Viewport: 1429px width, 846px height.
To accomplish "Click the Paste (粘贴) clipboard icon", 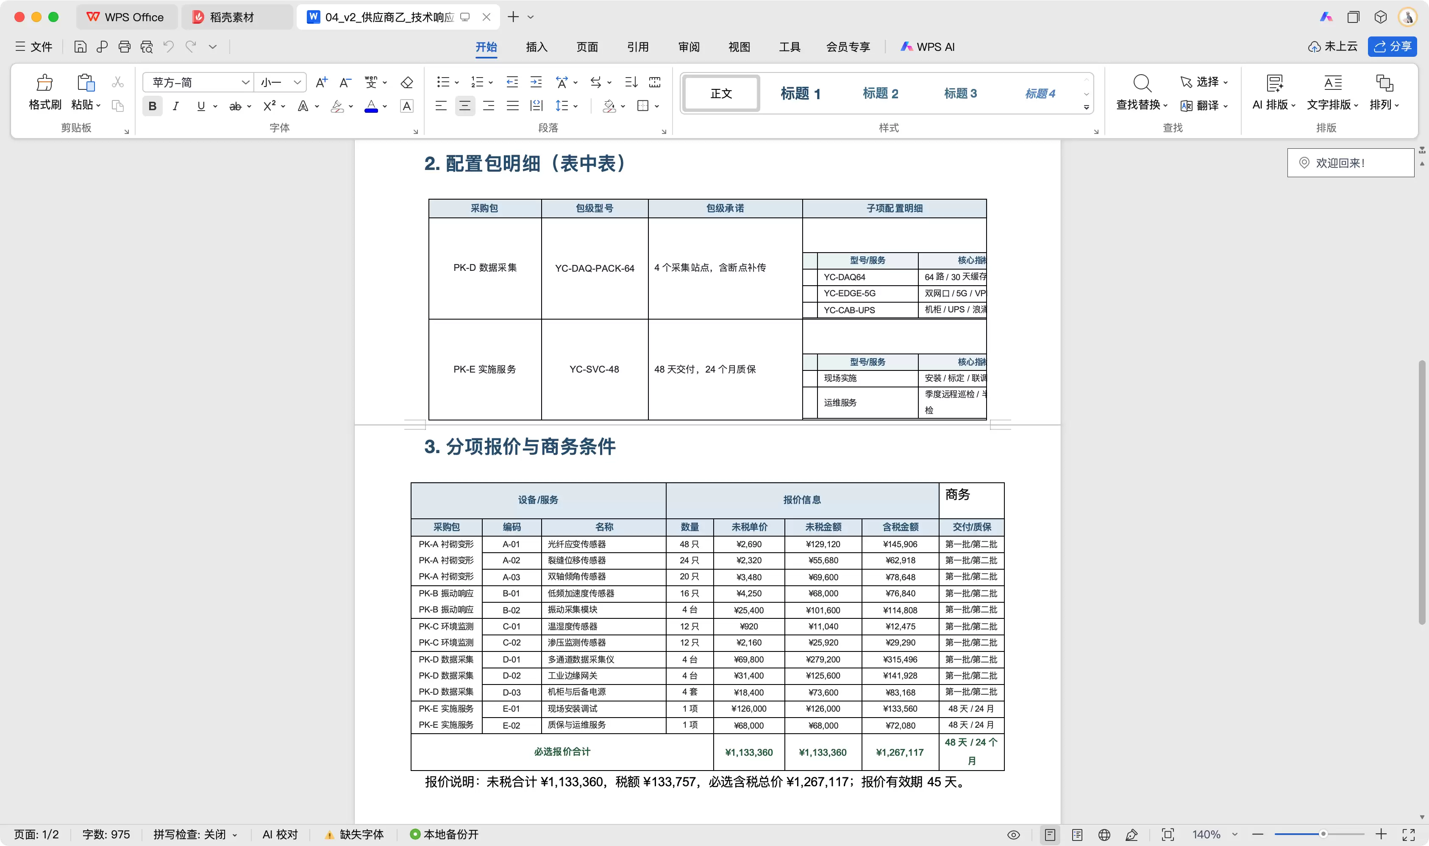I will (x=86, y=83).
